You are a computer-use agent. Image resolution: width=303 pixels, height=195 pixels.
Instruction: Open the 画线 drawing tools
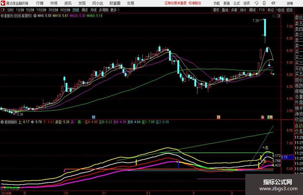click(x=252, y=10)
